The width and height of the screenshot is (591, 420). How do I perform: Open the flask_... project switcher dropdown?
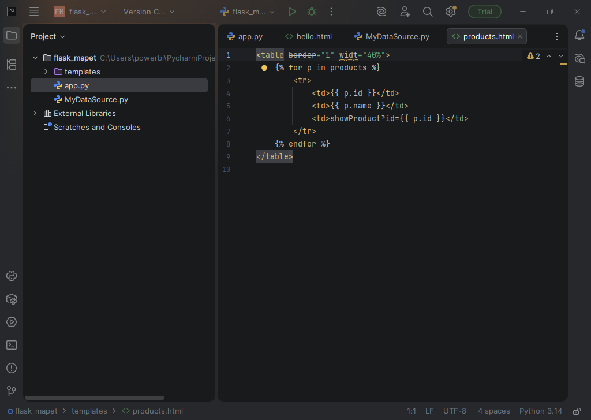point(80,12)
